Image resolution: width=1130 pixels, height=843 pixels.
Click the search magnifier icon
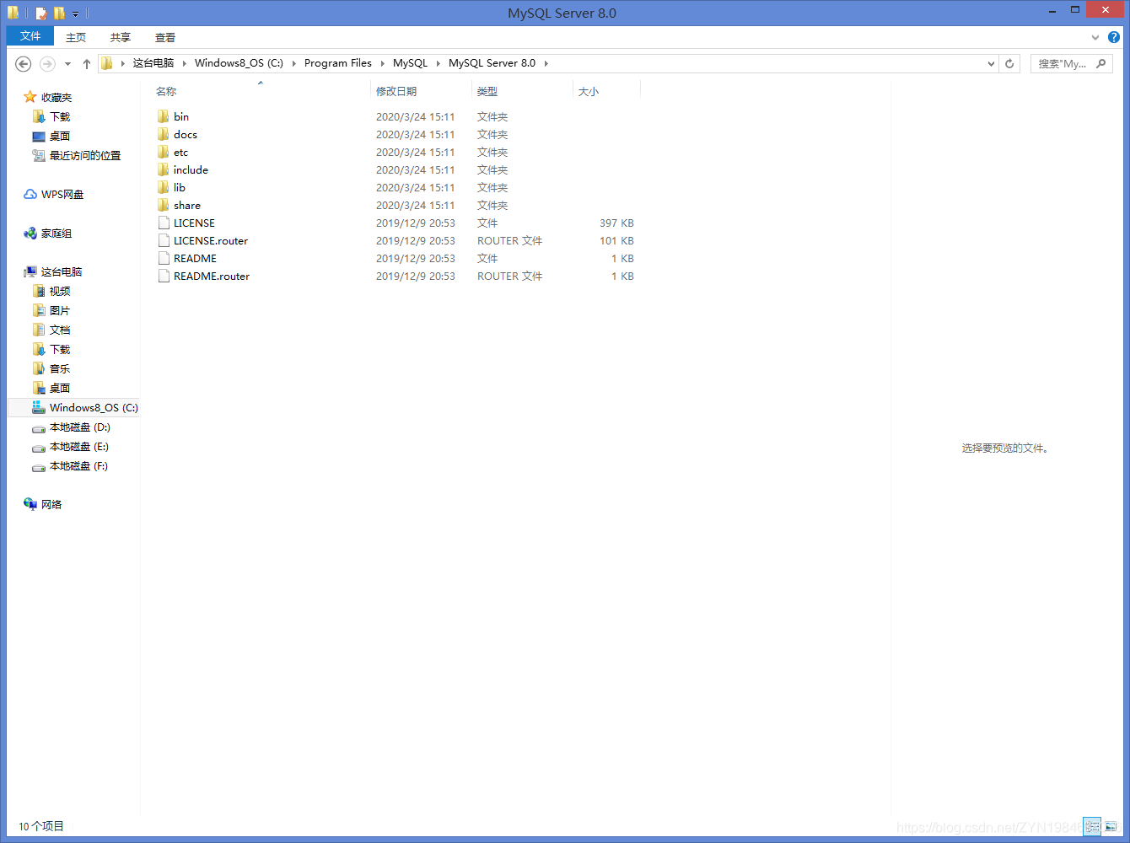pyautogui.click(x=1101, y=63)
